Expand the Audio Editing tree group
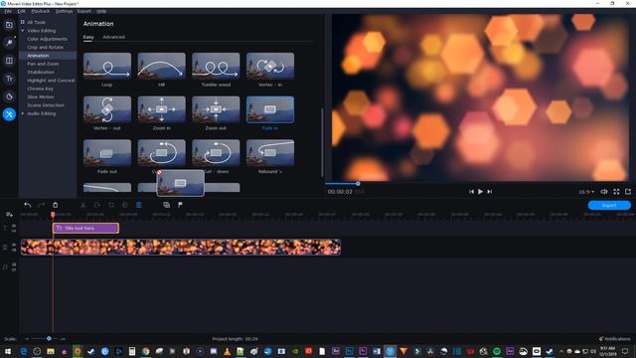 point(22,113)
